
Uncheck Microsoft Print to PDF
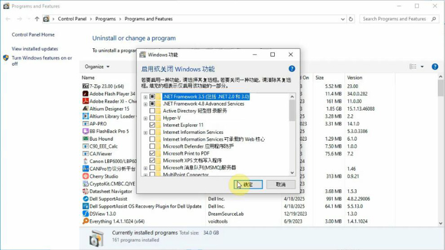pyautogui.click(x=152, y=153)
